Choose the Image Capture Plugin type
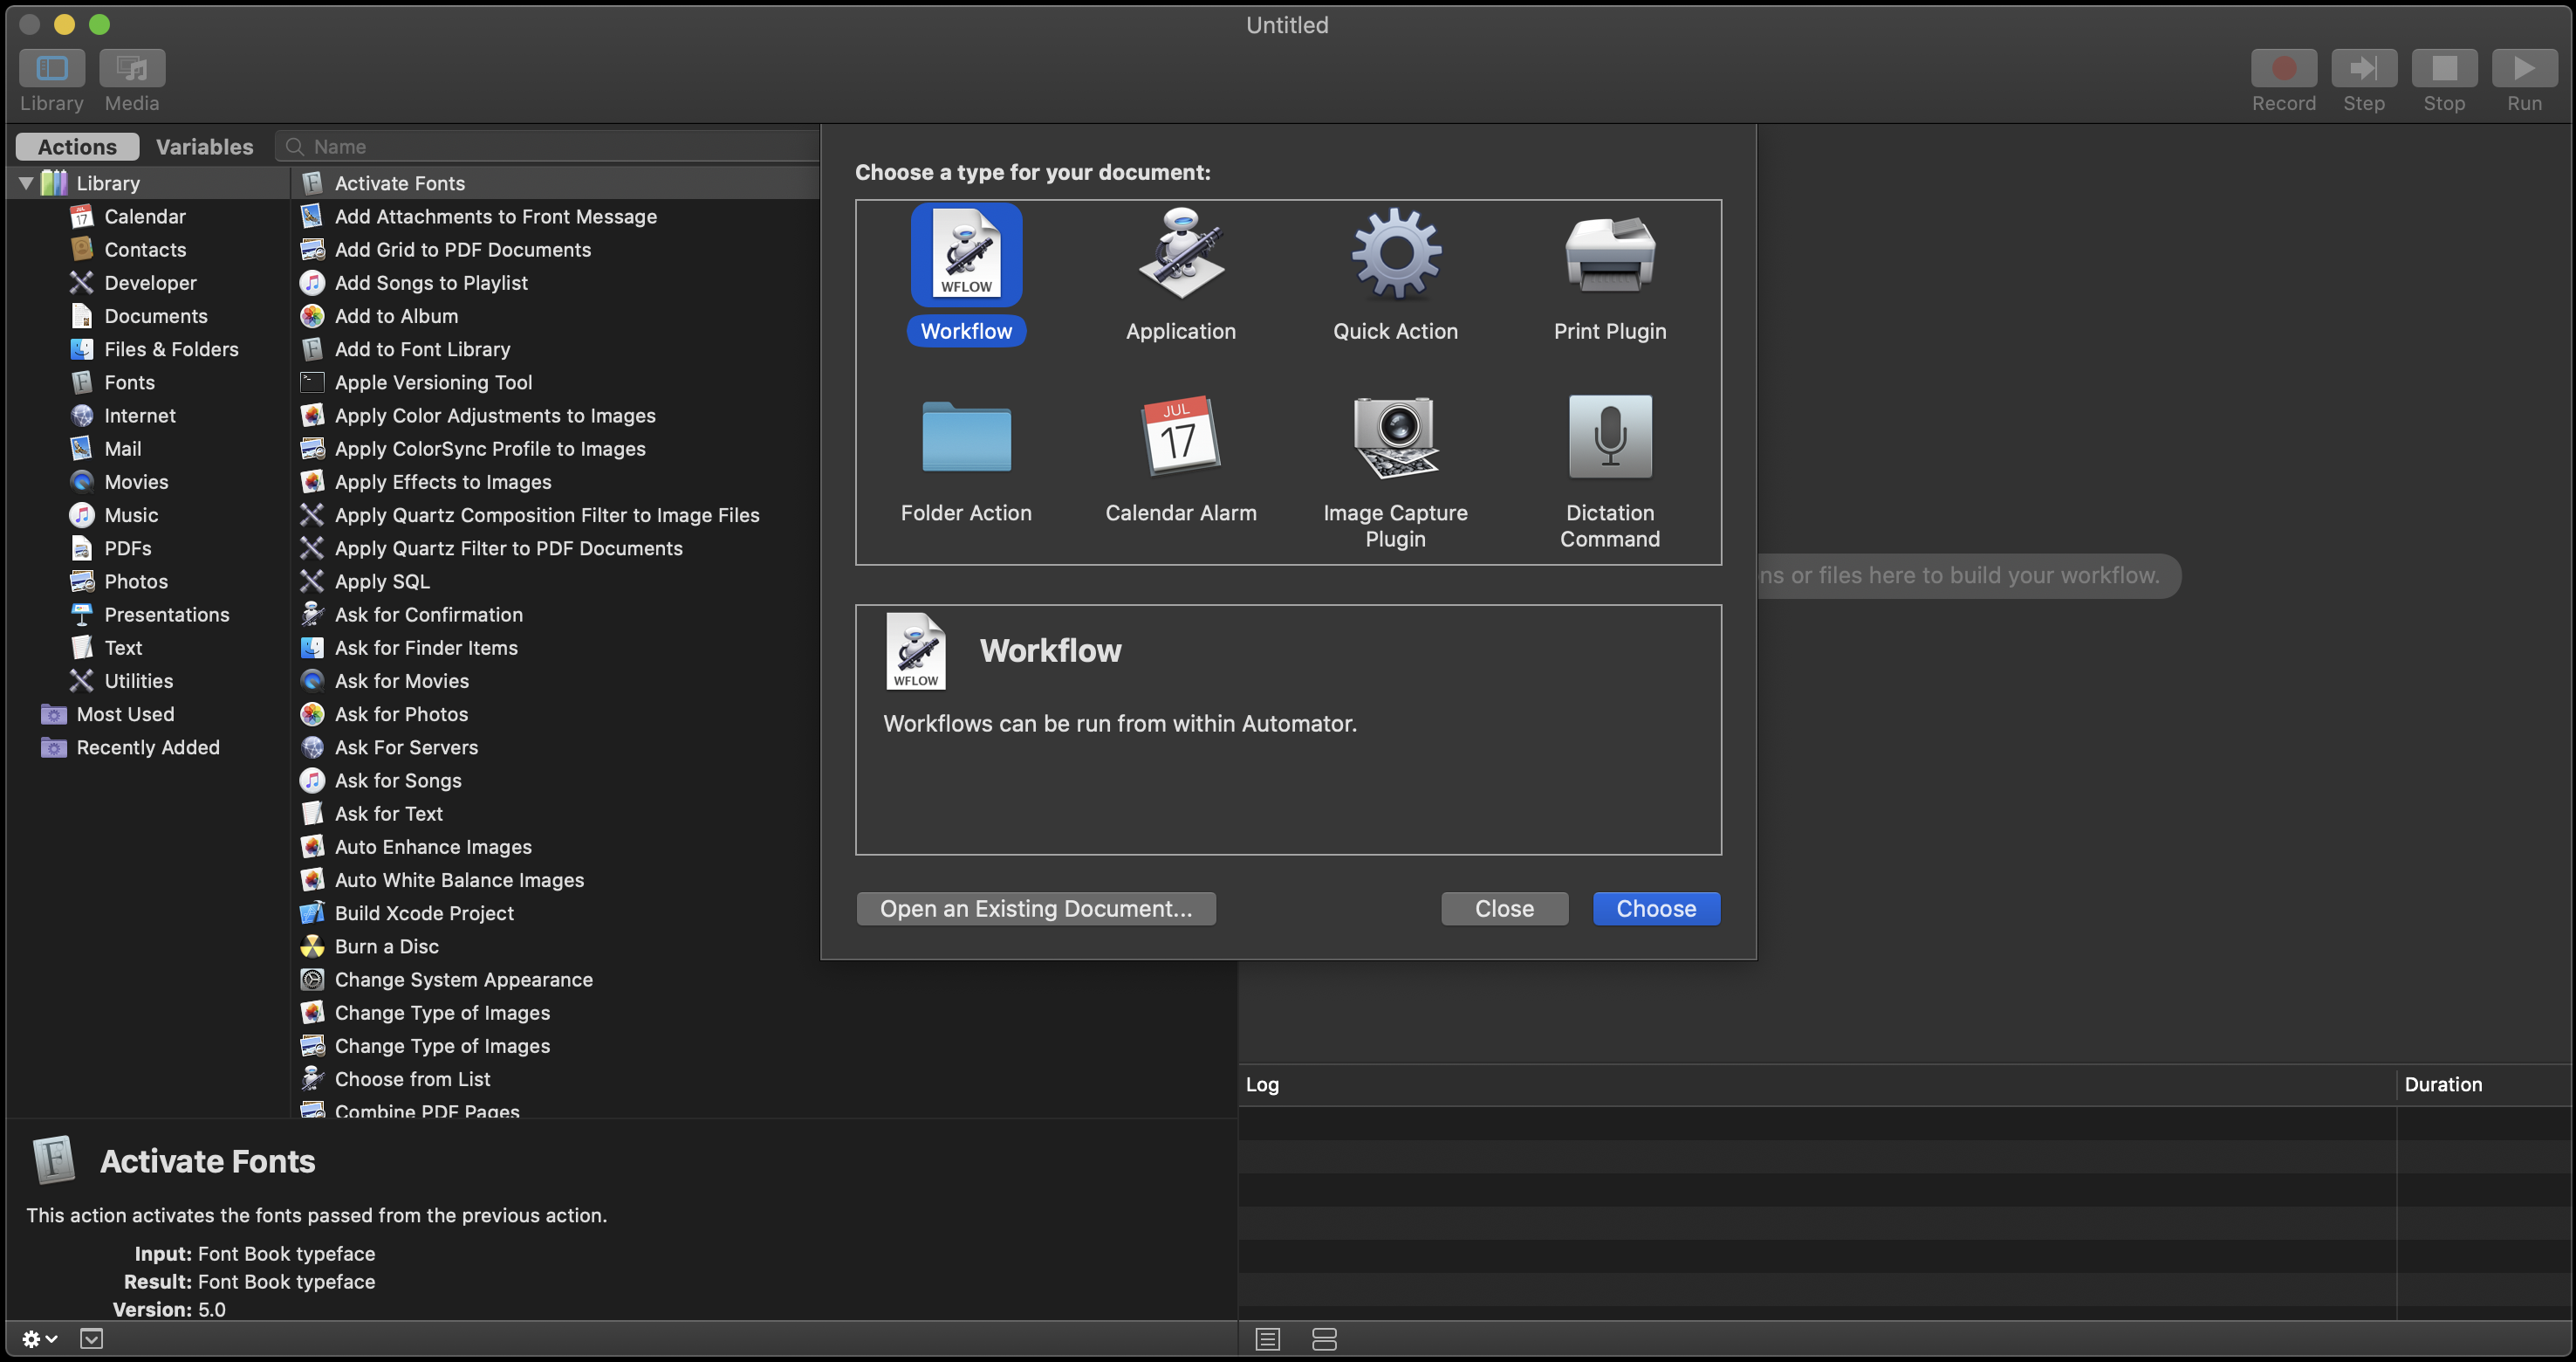 1395,437
